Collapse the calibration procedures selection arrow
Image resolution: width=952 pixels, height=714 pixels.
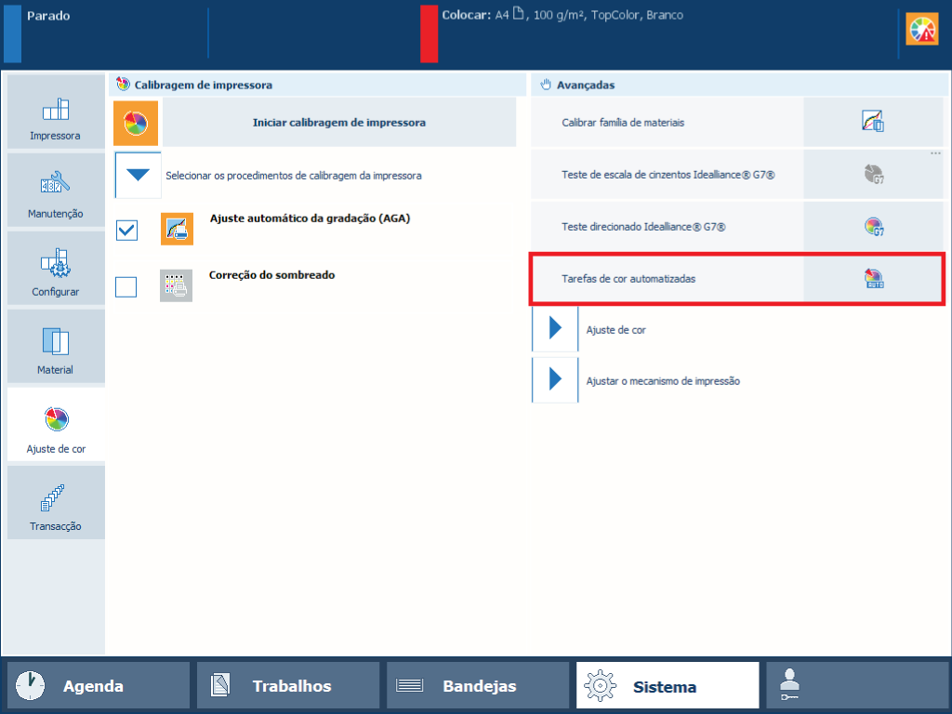138,175
